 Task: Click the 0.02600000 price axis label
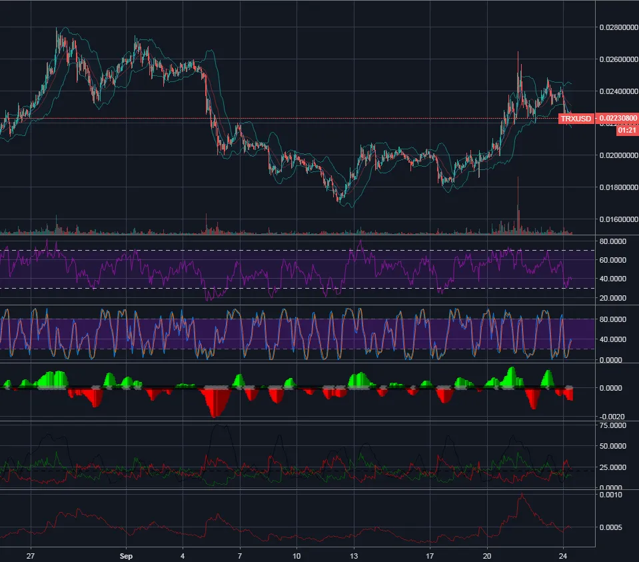[618, 59]
